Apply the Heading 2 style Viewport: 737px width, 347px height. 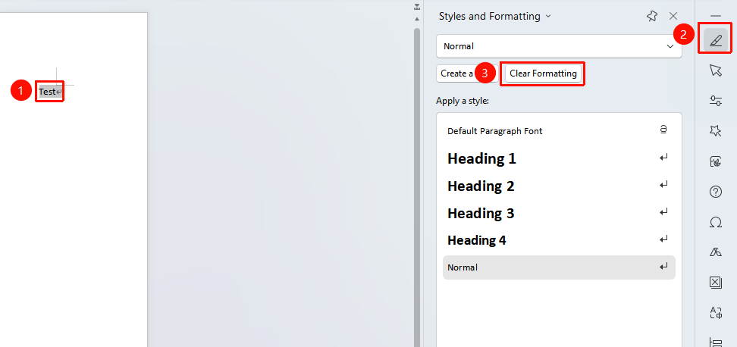coord(559,186)
